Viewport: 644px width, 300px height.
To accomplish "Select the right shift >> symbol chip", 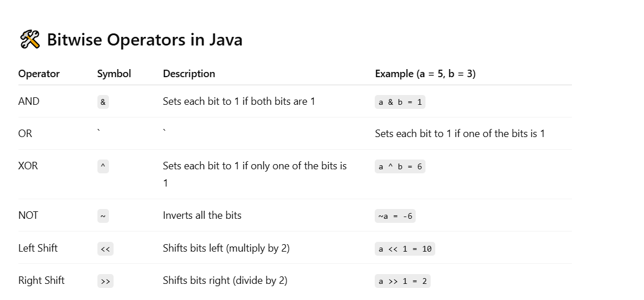I will point(106,281).
